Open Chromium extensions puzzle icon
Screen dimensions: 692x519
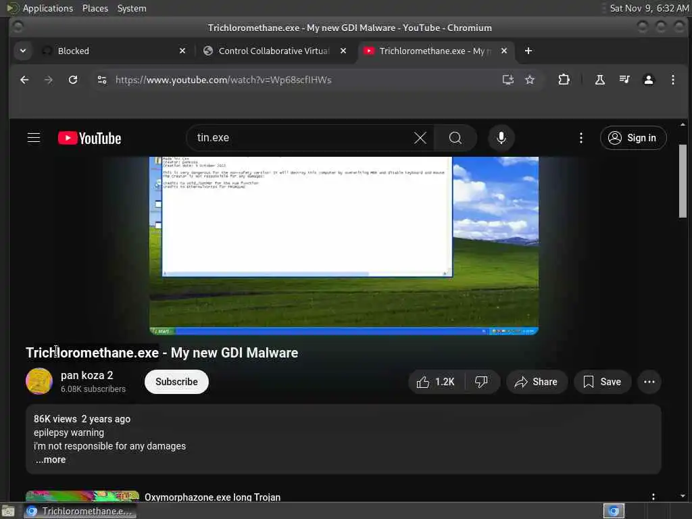[564, 80]
